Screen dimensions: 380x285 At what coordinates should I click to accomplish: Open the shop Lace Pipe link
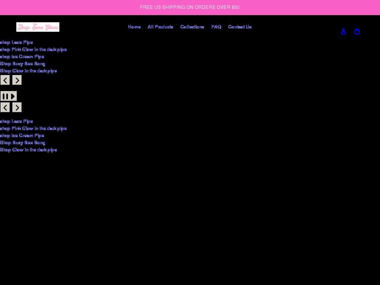pyautogui.click(x=16, y=42)
